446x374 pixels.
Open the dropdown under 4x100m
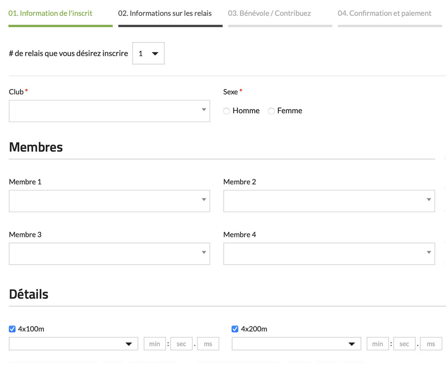pos(73,344)
